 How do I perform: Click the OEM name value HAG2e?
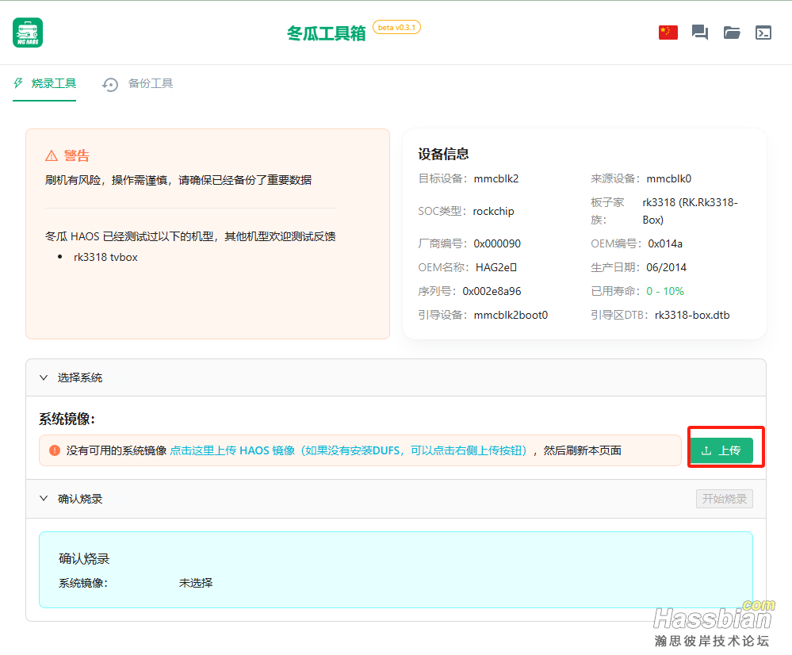(496, 267)
